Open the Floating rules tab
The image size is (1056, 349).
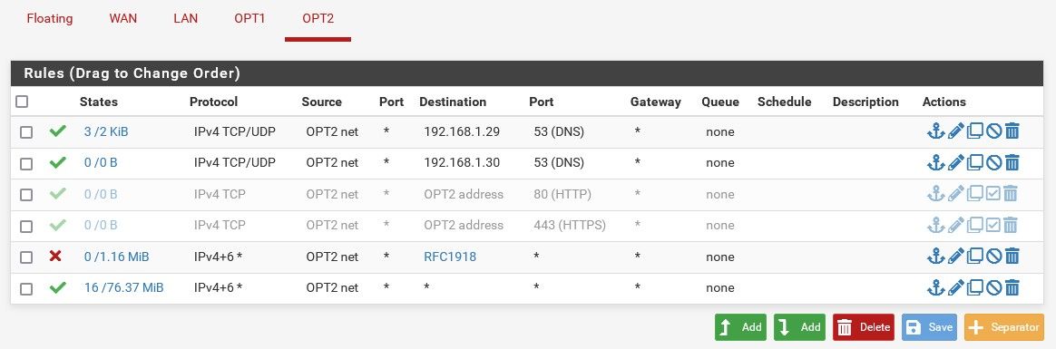click(50, 18)
